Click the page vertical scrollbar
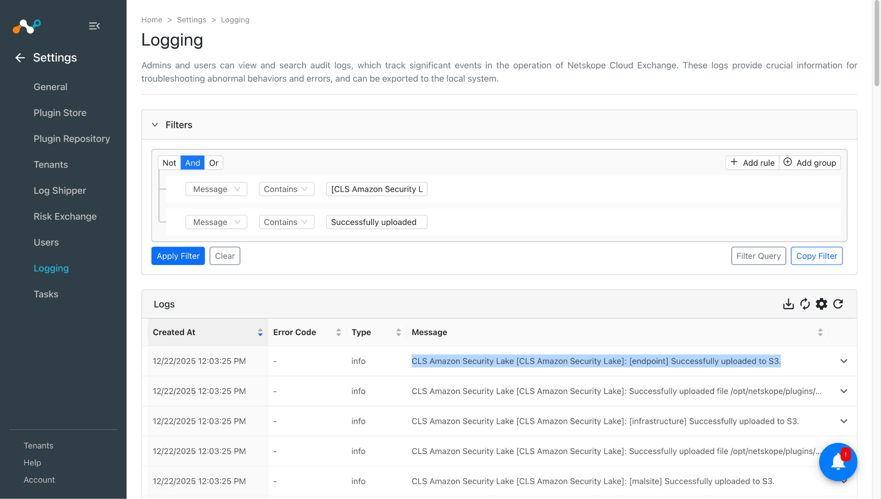This screenshot has height=499, width=881. (x=877, y=43)
